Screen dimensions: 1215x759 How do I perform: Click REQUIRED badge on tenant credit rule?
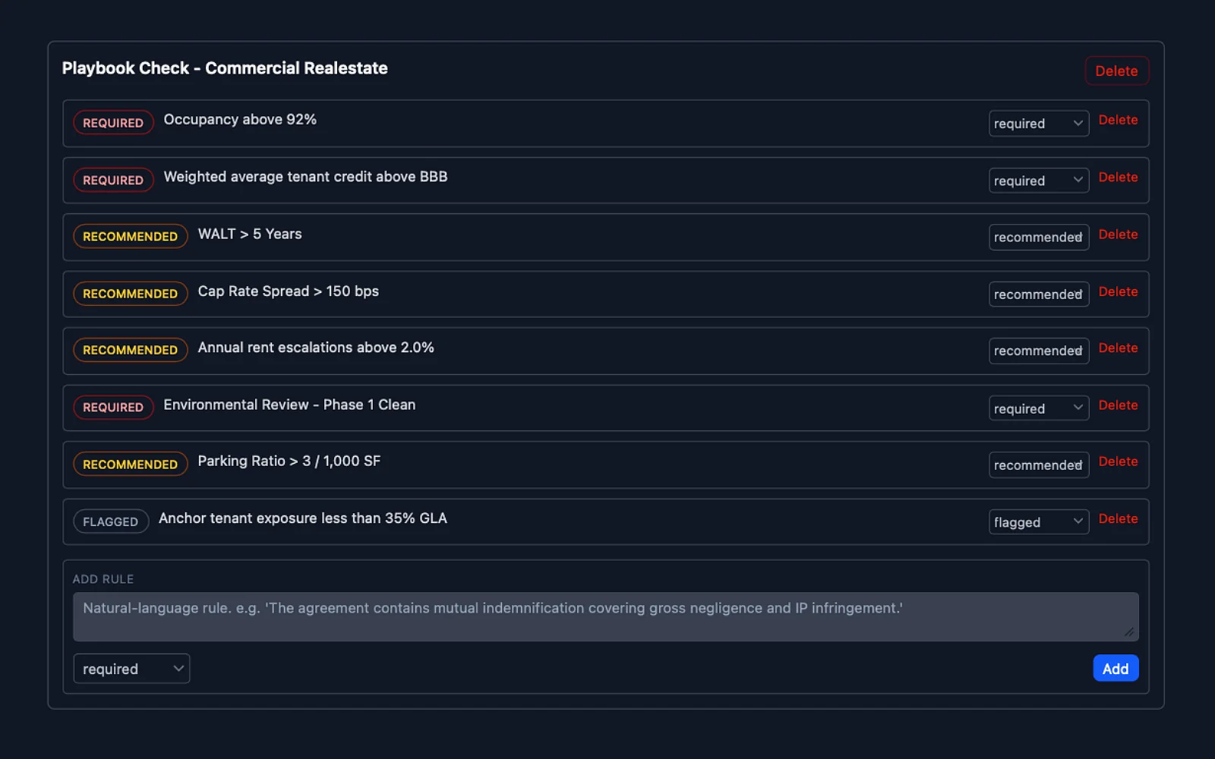coord(113,180)
